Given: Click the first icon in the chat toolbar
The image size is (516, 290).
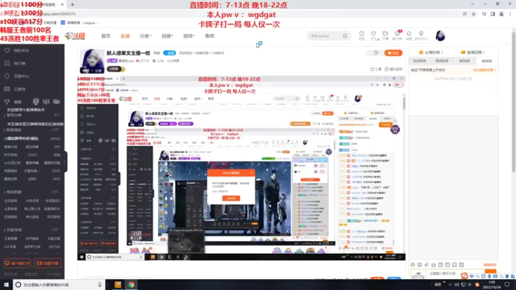Looking at the screenshot, I should 413,265.
